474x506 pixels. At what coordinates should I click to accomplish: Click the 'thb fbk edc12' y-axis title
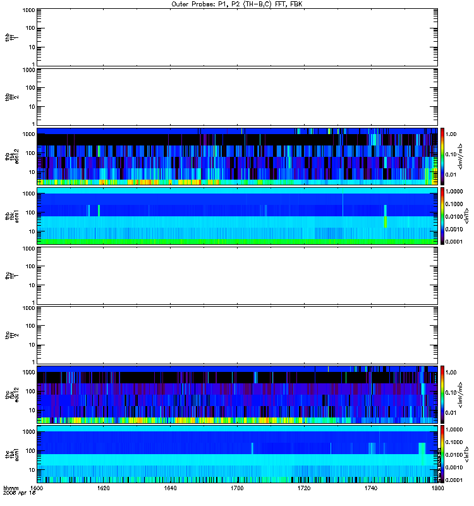coord(12,156)
